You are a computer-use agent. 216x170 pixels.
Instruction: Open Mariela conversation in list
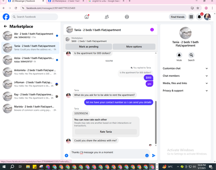pyautogui.click(x=30, y=108)
